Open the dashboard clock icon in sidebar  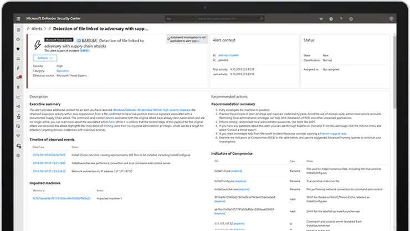tap(18, 39)
